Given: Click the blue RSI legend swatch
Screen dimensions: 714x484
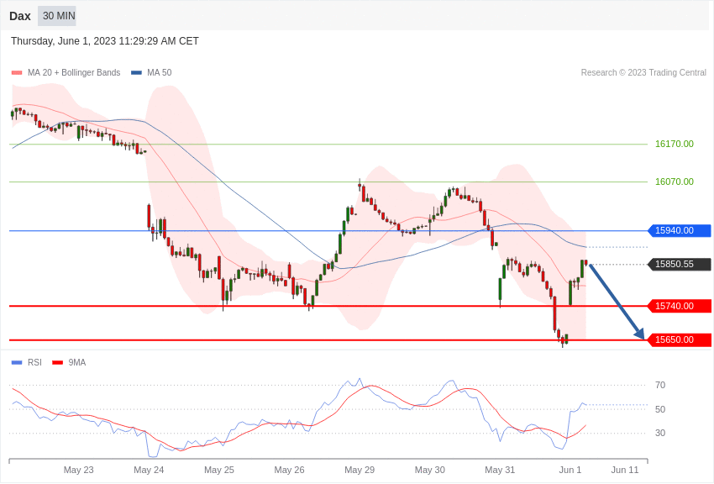Looking at the screenshot, I should click(17, 362).
